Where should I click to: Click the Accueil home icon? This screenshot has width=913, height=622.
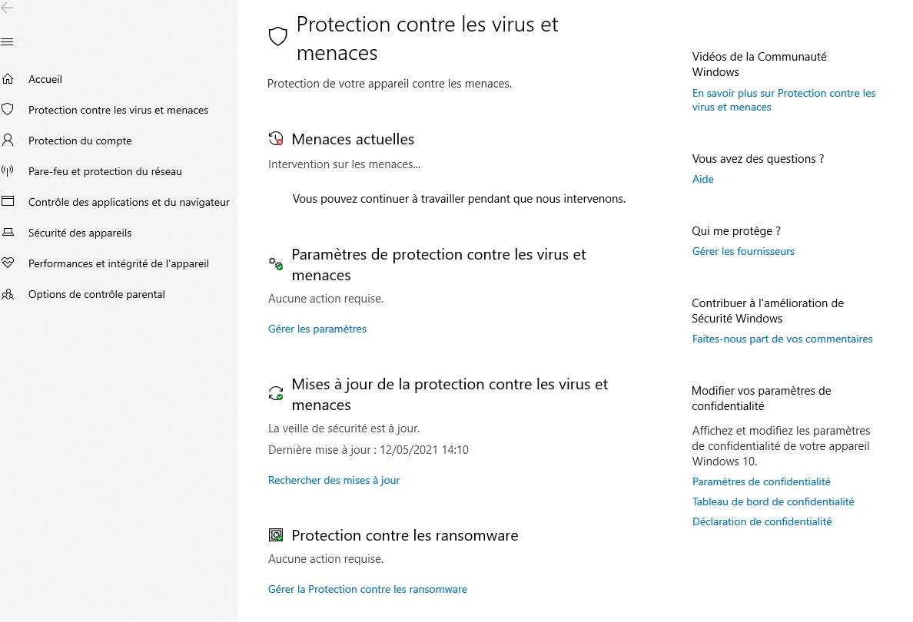pos(8,78)
